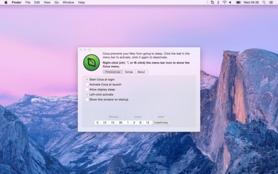This screenshot has height=174, width=278.
Task: Open the Edit menu
Action: tap(37, 2)
